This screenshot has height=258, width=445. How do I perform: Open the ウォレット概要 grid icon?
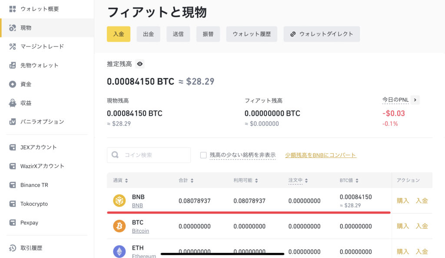(x=13, y=9)
